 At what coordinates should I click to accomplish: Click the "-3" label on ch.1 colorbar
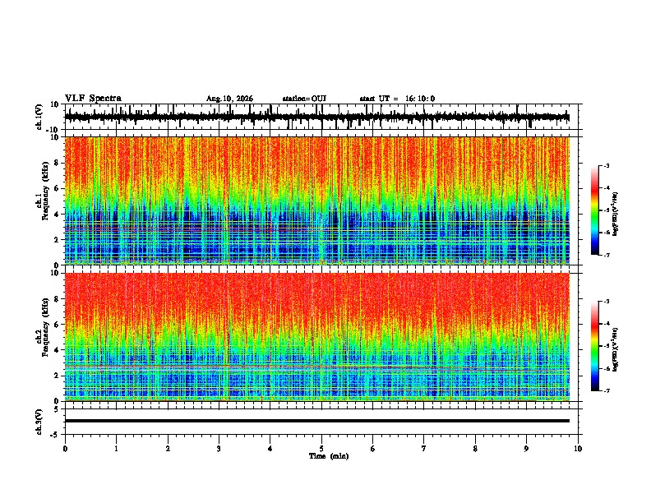[606, 166]
